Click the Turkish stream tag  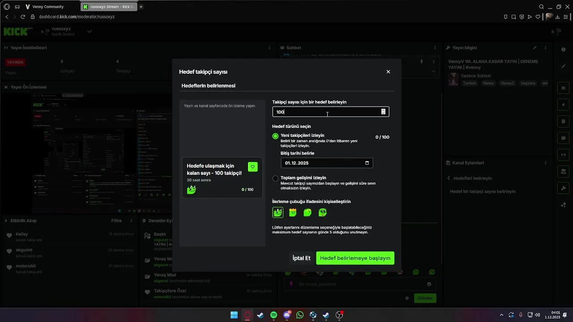pos(470,83)
